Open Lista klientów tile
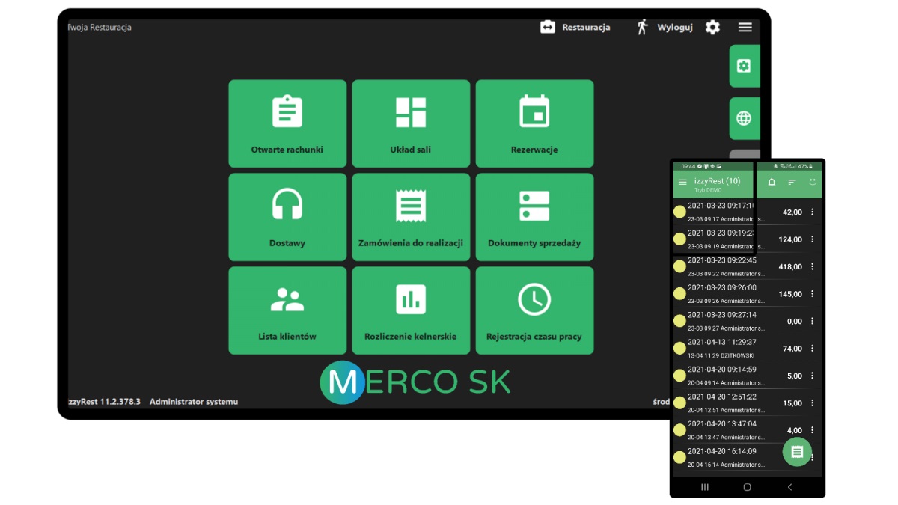898x505 pixels. [287, 310]
